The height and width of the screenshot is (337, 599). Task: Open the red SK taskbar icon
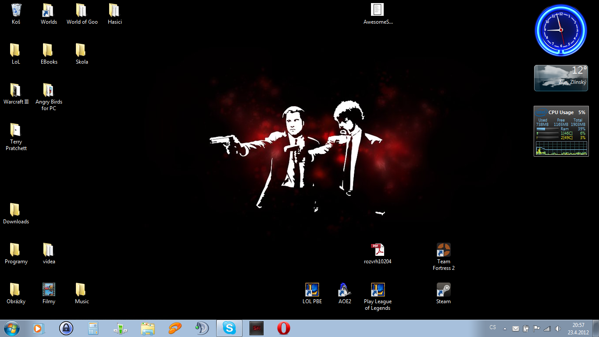point(256,328)
